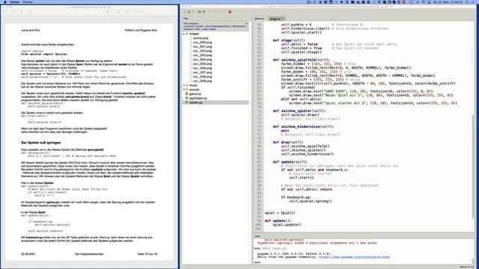This screenshot has height=269, width=479.
Task: Click the "This computer" path header in Files panel
Action: (x=191, y=23)
